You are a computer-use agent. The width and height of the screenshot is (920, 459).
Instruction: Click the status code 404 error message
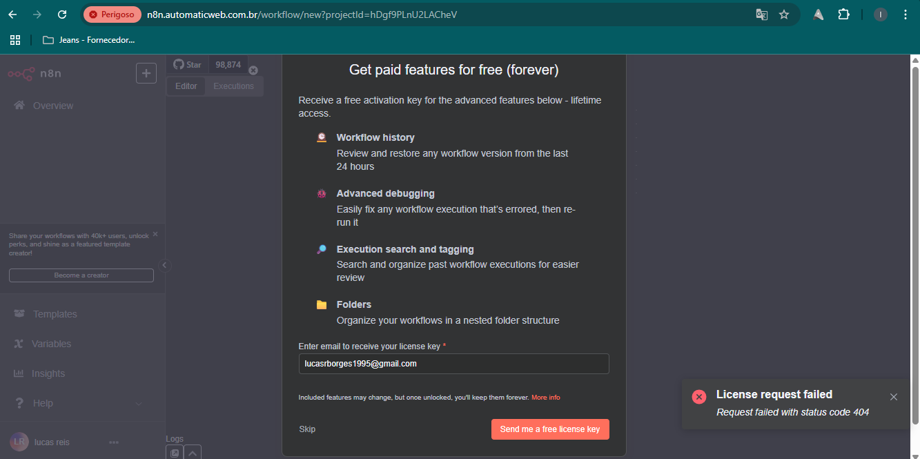(792, 412)
